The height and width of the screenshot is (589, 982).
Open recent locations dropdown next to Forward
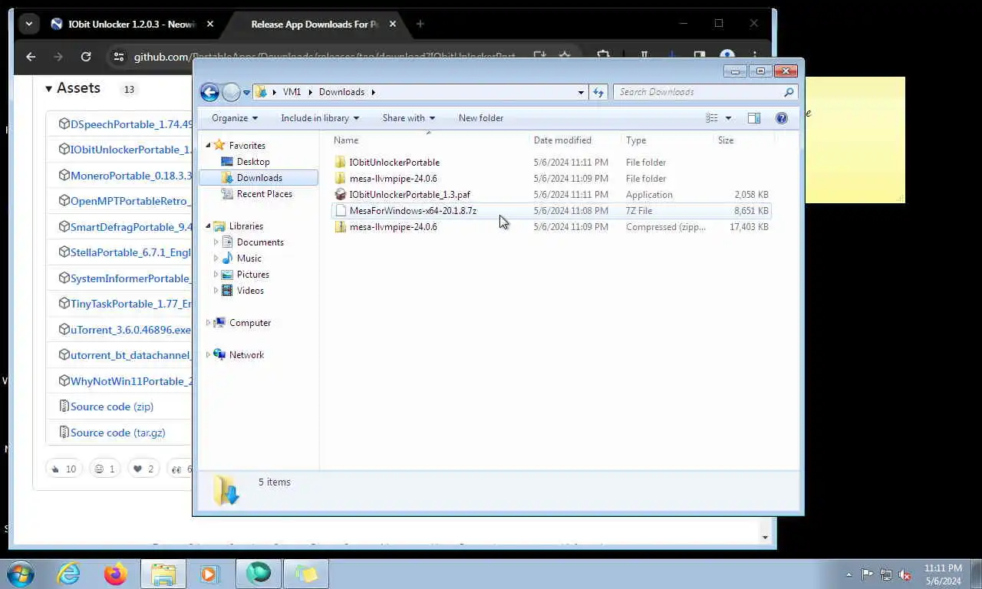[x=246, y=92]
